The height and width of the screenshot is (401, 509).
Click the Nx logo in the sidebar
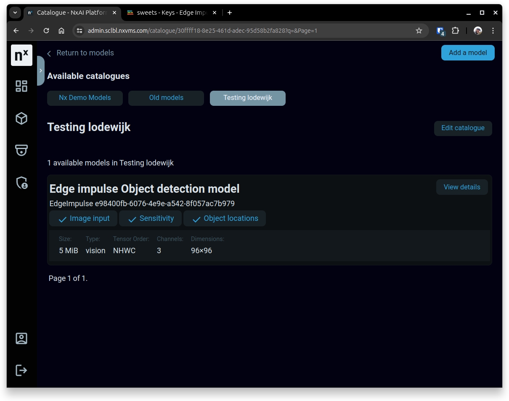point(21,55)
